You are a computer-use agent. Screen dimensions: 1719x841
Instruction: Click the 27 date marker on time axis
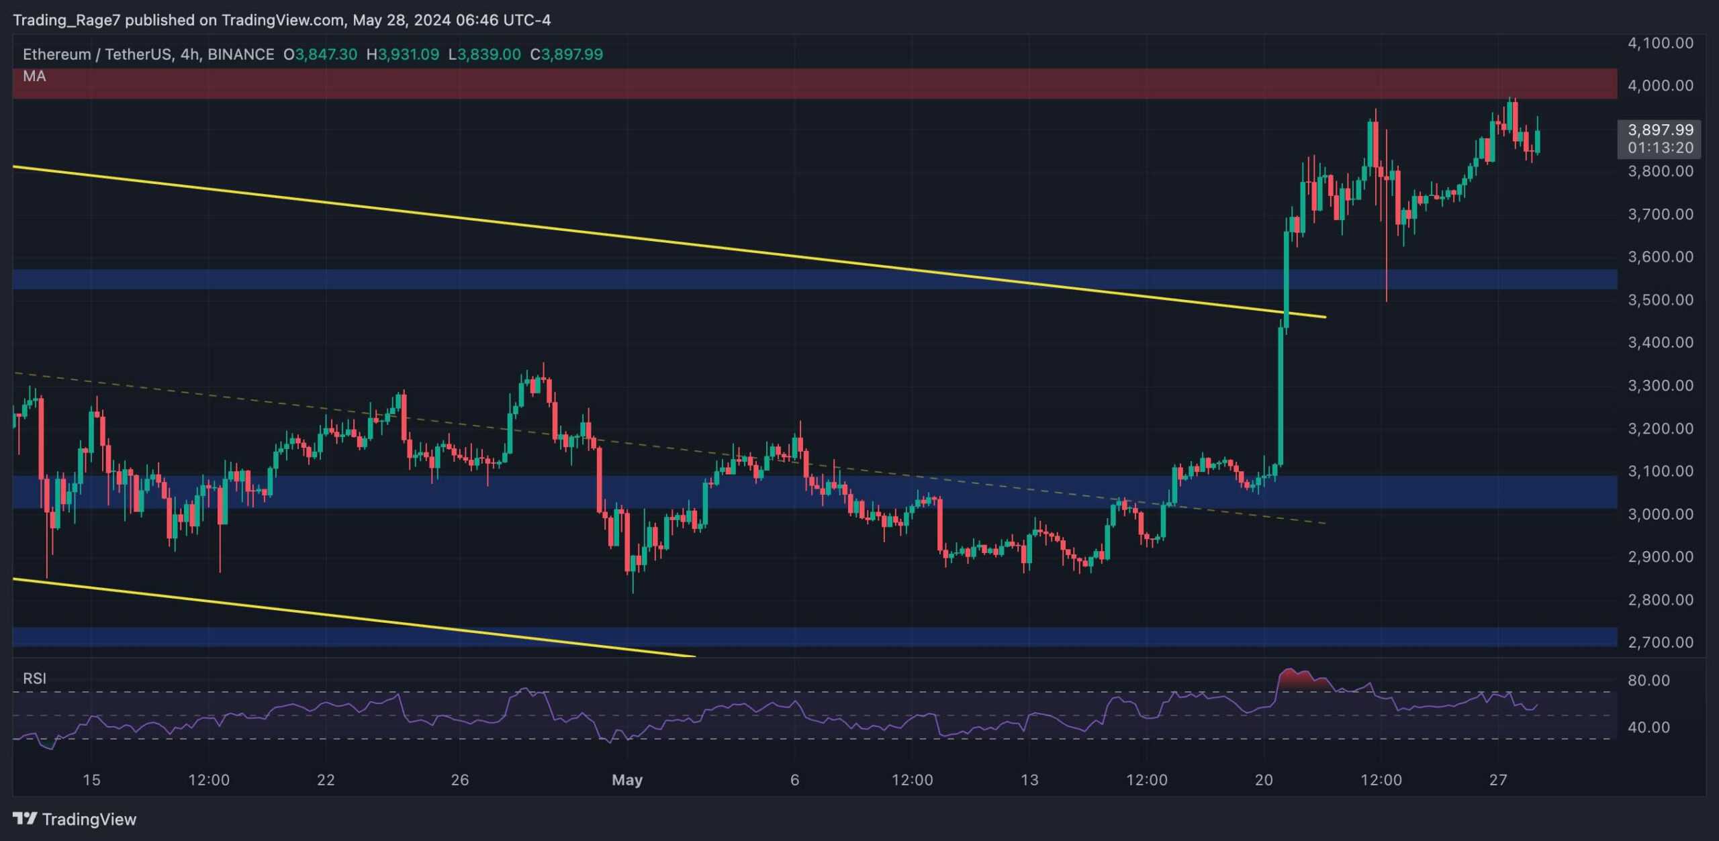pyautogui.click(x=1498, y=780)
